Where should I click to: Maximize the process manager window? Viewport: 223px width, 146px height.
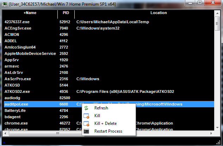[200, 3]
